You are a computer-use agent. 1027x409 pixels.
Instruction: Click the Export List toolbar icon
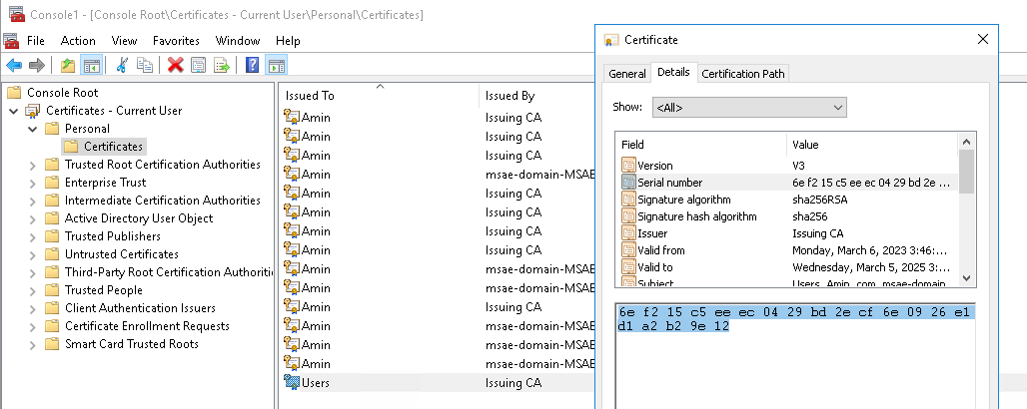point(222,65)
